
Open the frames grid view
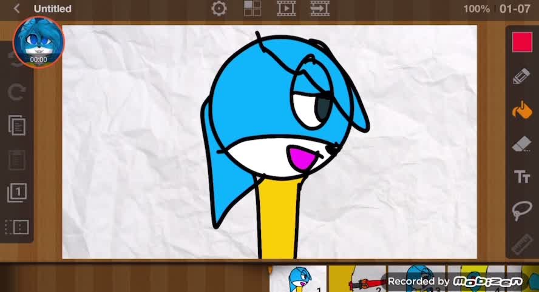253,8
